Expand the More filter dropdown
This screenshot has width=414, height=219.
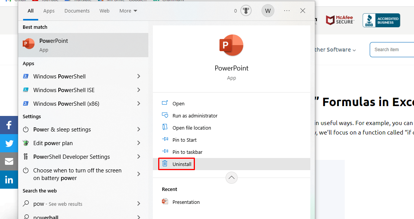coord(128,11)
